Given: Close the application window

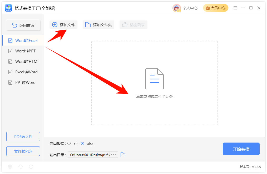Looking at the screenshot, I should pyautogui.click(x=259, y=8).
